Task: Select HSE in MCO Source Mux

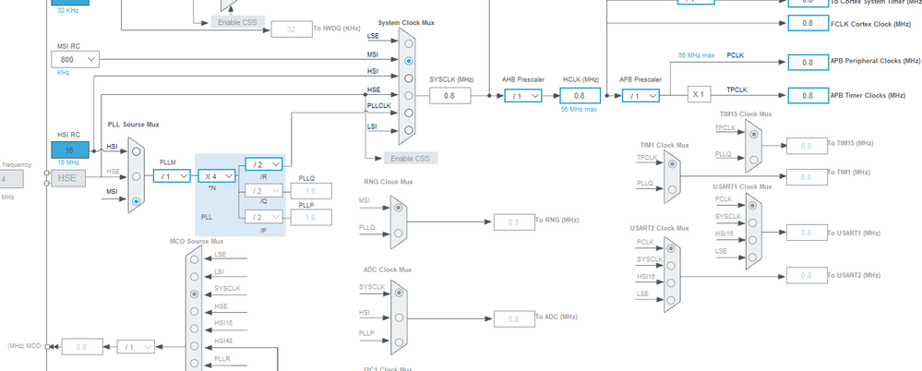Action: pos(195,311)
